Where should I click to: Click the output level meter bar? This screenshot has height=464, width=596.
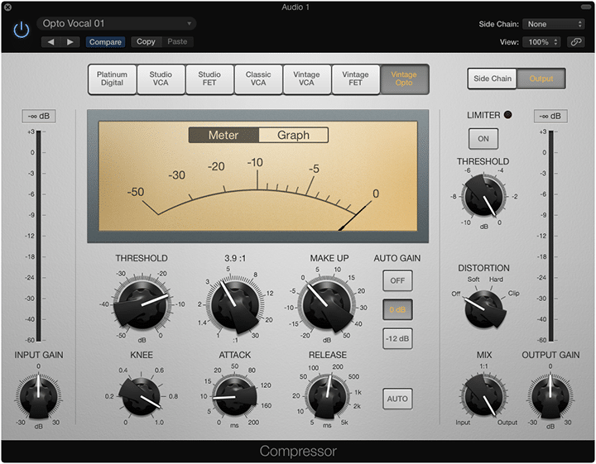point(550,236)
